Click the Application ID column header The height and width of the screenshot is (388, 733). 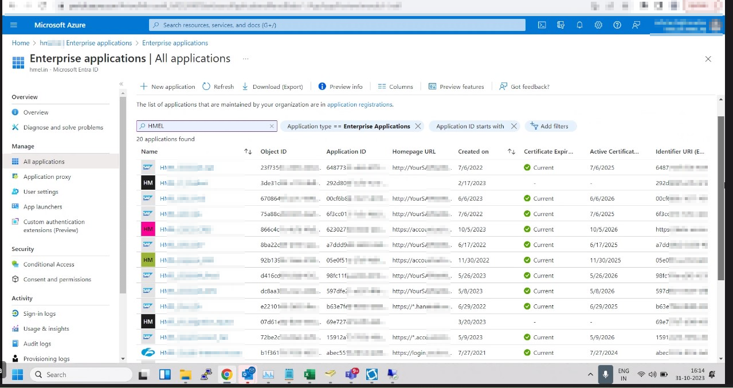[x=346, y=152]
